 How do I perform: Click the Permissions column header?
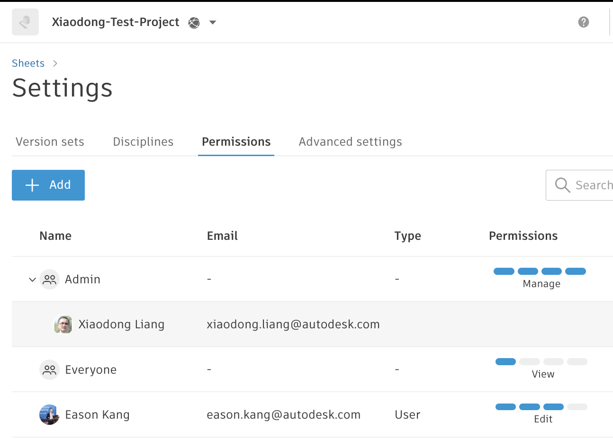[523, 236]
